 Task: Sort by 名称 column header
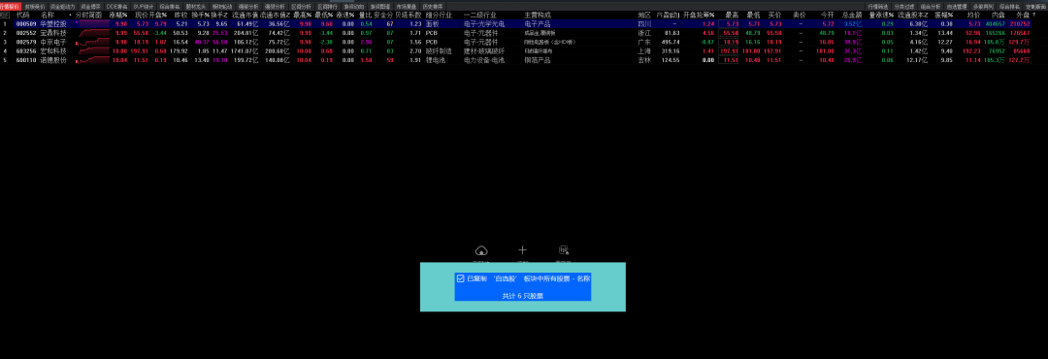48,14
